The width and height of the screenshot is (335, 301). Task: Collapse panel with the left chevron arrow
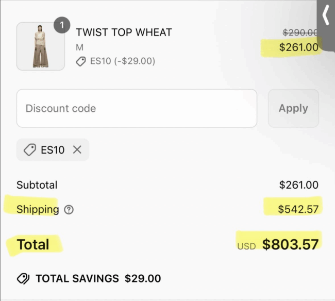tap(326, 15)
